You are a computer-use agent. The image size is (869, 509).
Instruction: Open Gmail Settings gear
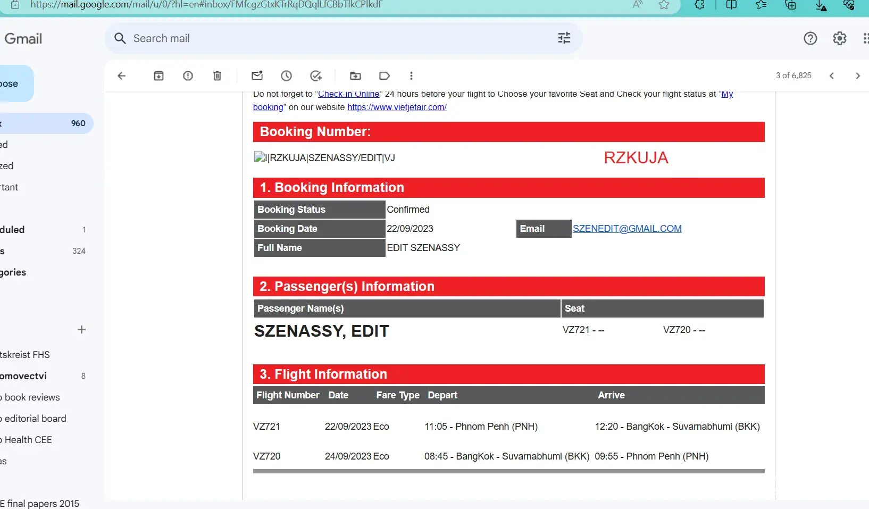pyautogui.click(x=839, y=38)
